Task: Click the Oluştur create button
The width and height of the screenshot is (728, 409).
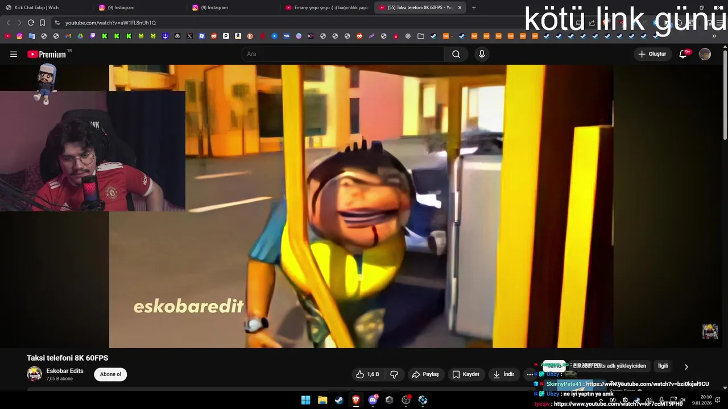Action: 652,54
